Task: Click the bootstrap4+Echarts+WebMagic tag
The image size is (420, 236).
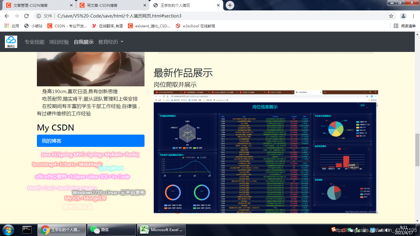Action: click(67, 164)
